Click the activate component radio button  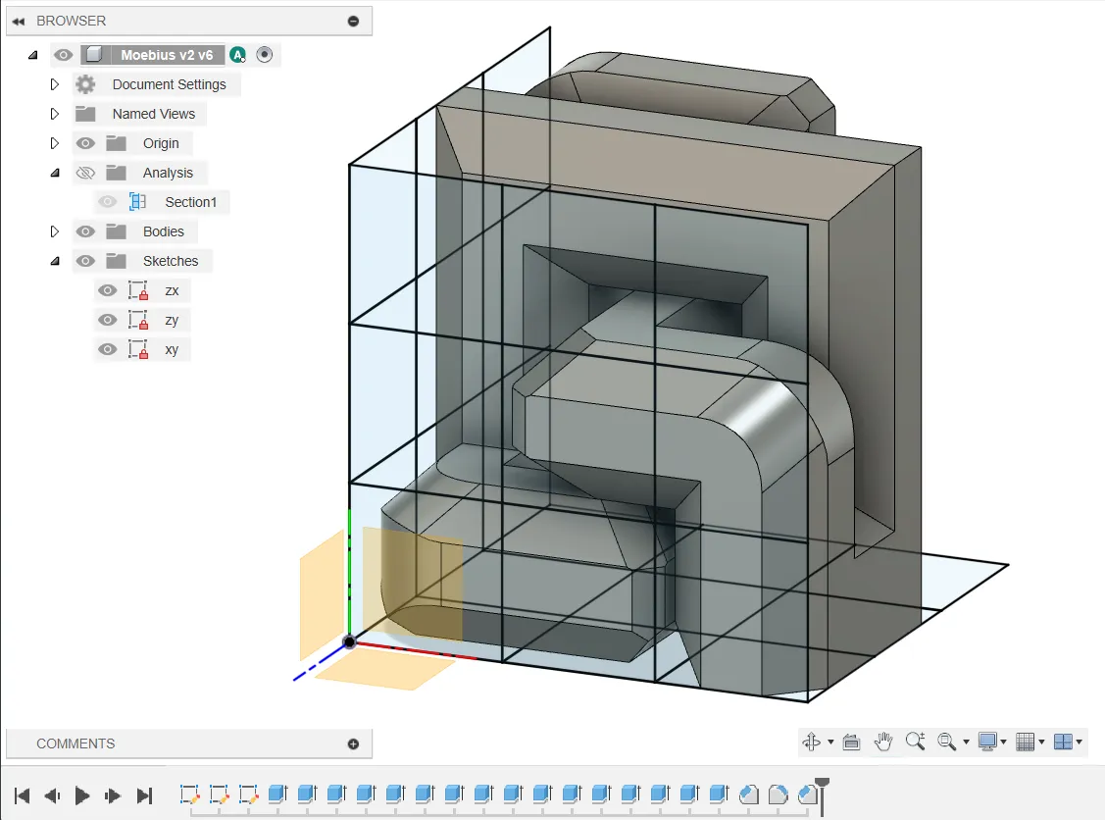pos(264,55)
